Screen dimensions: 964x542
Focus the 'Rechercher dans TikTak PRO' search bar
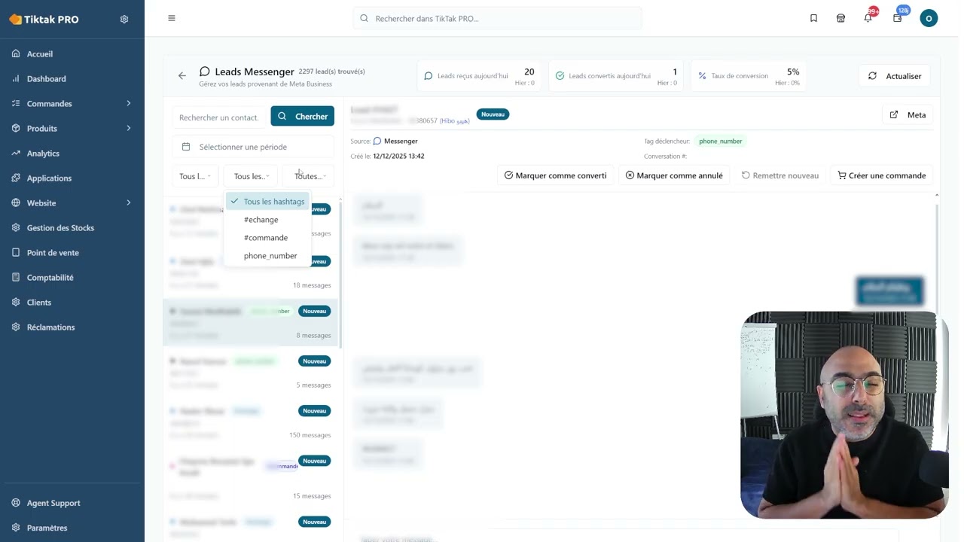(497, 18)
